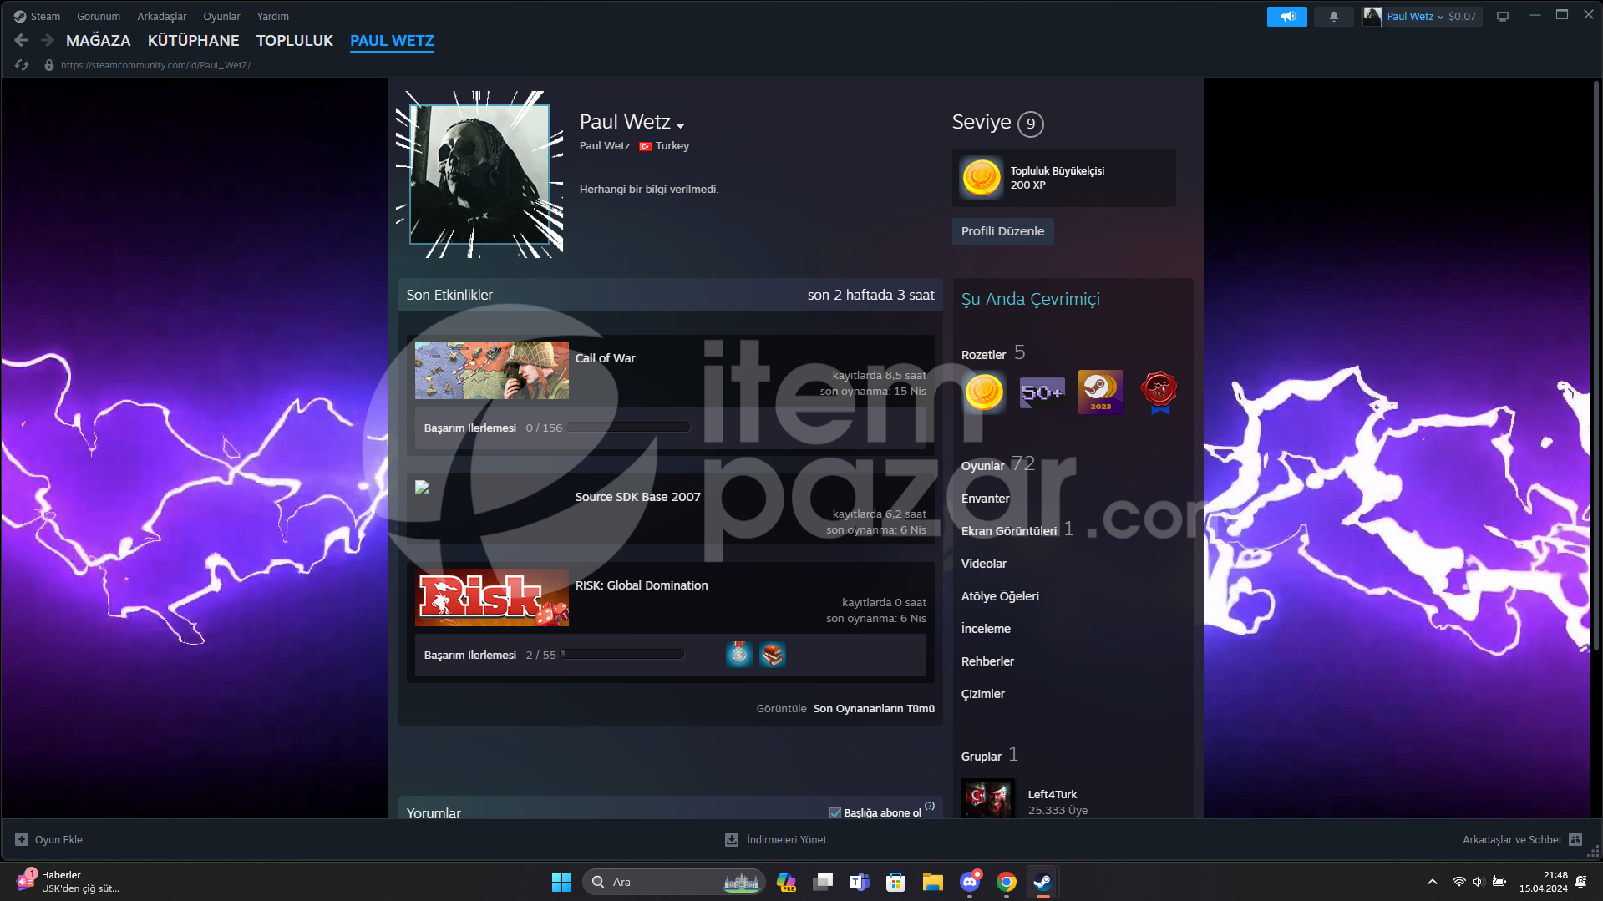This screenshot has width=1603, height=901.
Task: Click the padlock icon beside the URL
Action: tap(49, 65)
